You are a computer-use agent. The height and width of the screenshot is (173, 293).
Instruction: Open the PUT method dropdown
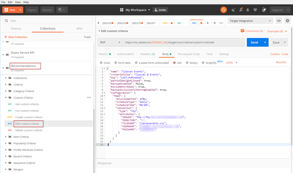tap(110, 42)
